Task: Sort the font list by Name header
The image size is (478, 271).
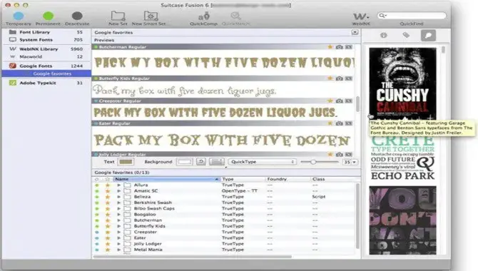Action: tap(166, 179)
